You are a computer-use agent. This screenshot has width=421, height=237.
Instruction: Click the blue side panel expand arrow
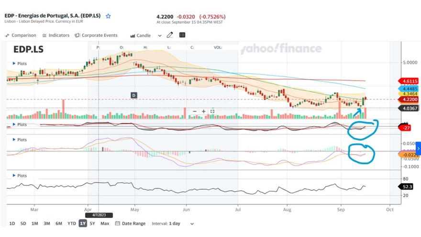pyautogui.click(x=418, y=148)
